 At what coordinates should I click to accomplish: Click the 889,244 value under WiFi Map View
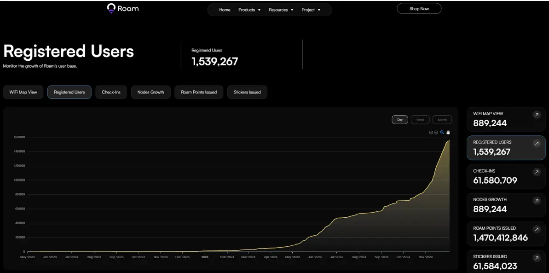[490, 123]
